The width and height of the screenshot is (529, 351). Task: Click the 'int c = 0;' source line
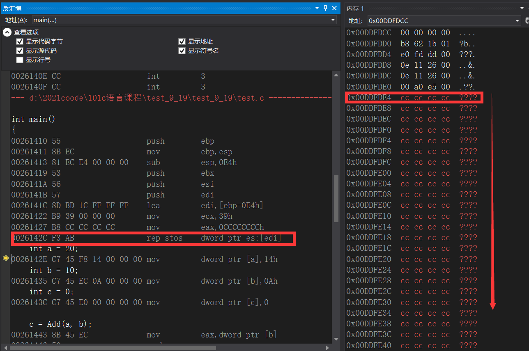pos(52,291)
